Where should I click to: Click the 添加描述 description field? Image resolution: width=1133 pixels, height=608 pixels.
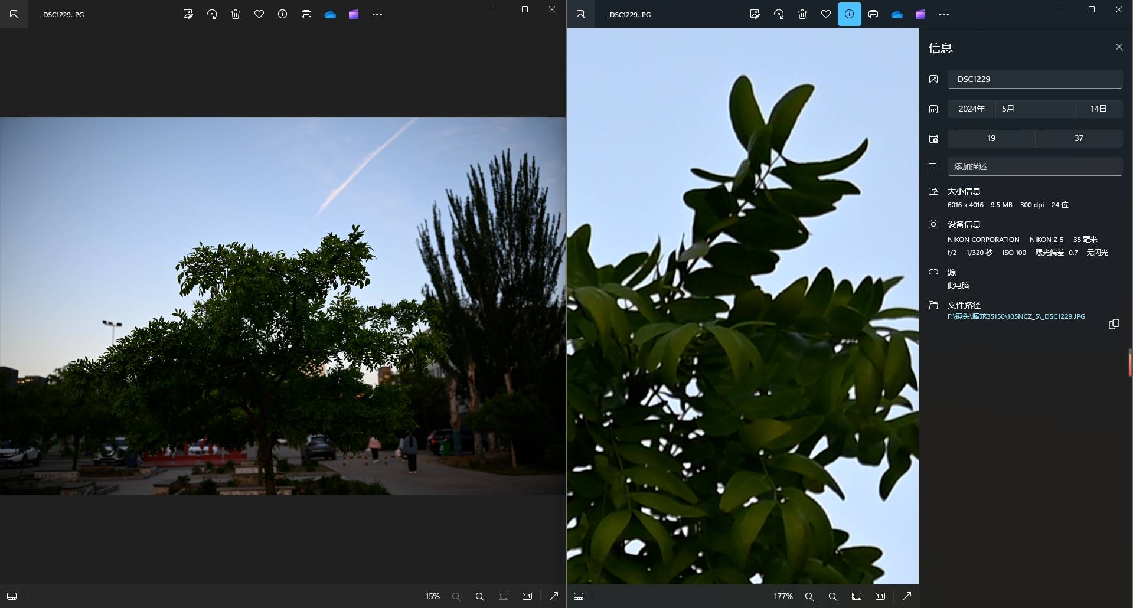click(x=1034, y=166)
